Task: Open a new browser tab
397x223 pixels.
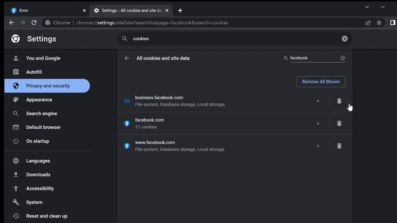Action: [180, 11]
